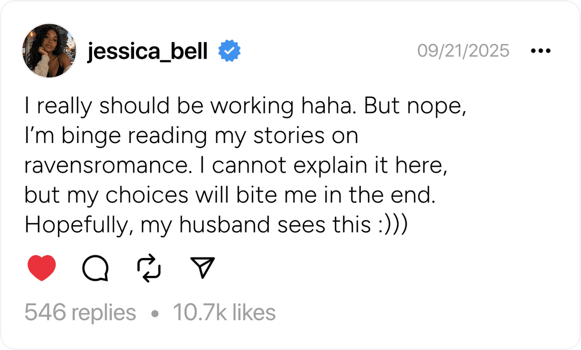Share the post via paper plane icon
The height and width of the screenshot is (350, 581).
[x=203, y=267]
